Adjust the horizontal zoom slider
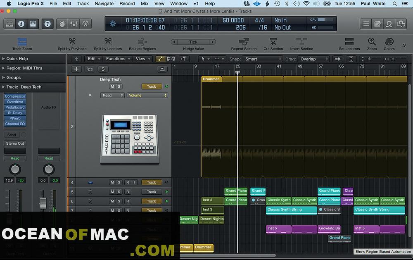The height and width of the screenshot is (260, 413). (394, 59)
